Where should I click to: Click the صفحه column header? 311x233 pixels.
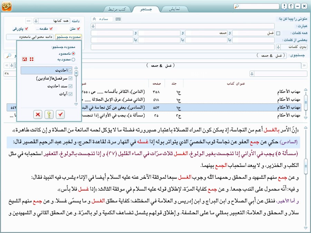click(x=157, y=84)
